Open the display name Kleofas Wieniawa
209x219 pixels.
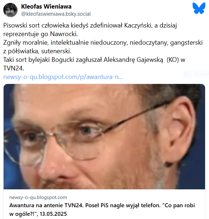(46, 6)
